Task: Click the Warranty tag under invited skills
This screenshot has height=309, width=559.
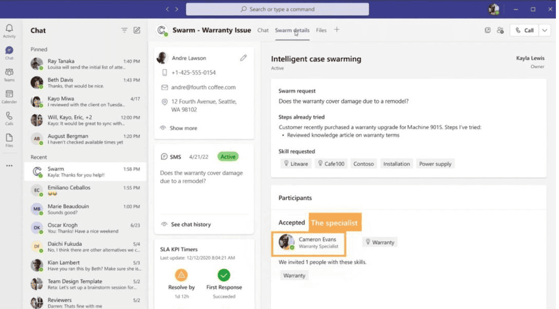Action: [294, 276]
